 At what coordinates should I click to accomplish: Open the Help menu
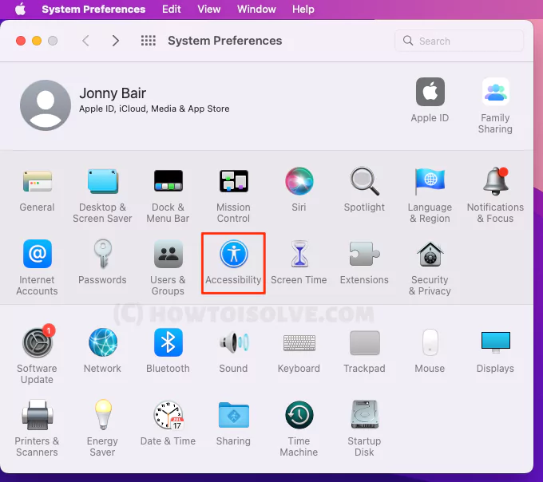[303, 9]
